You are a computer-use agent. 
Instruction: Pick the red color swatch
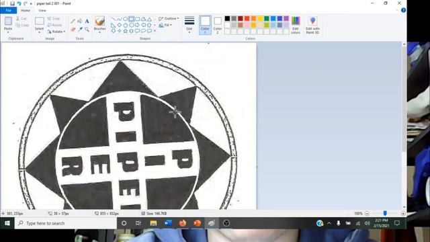pyautogui.click(x=247, y=18)
